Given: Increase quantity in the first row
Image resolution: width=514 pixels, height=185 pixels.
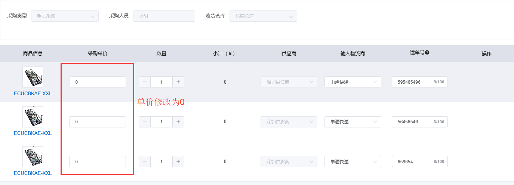Looking at the screenshot, I should [178, 82].
